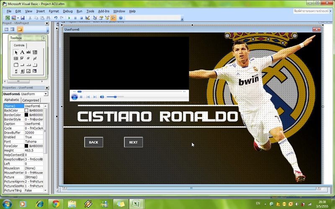
Task: Choose the Image control in Toolbox
Action: 28,71
